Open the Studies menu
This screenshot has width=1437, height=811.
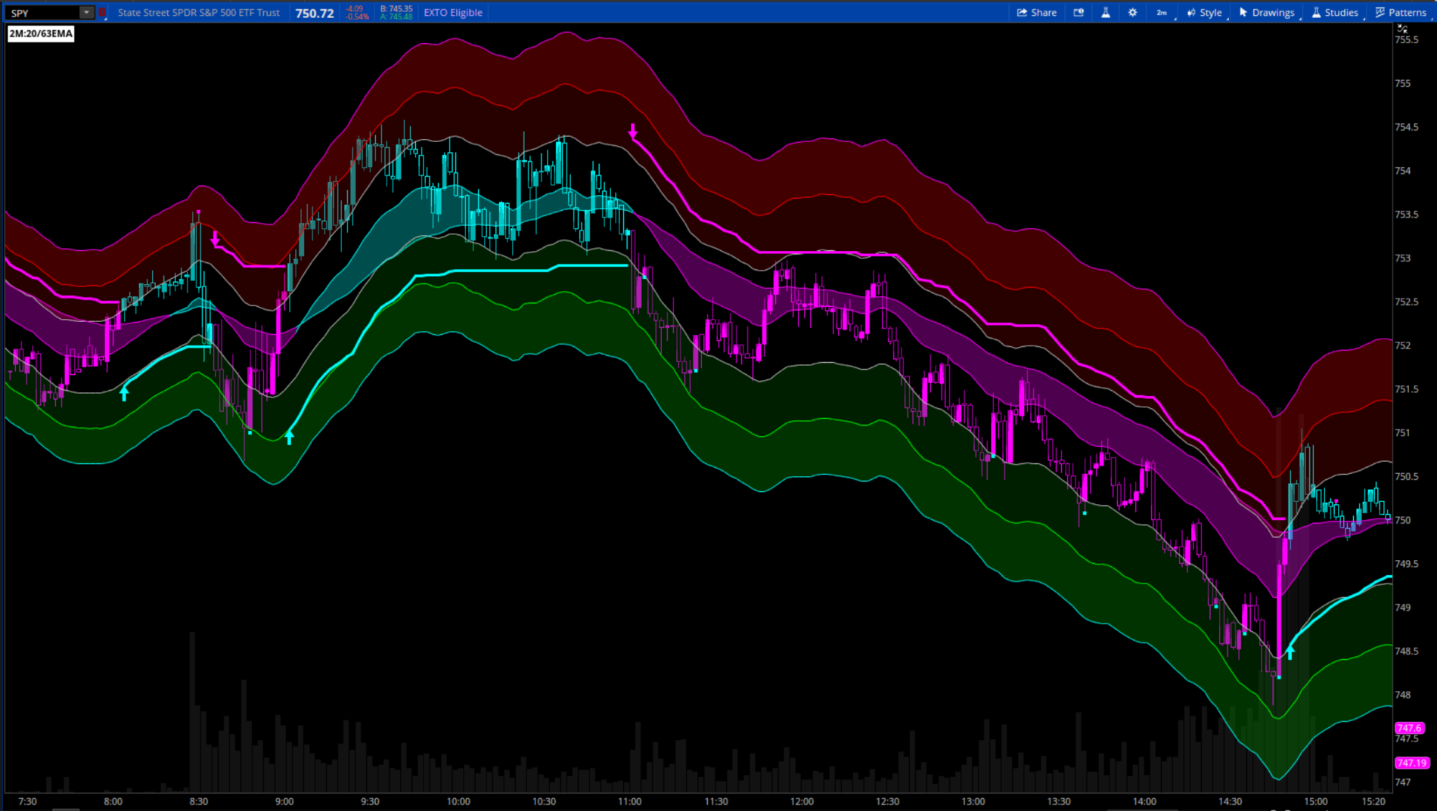[x=1335, y=13]
